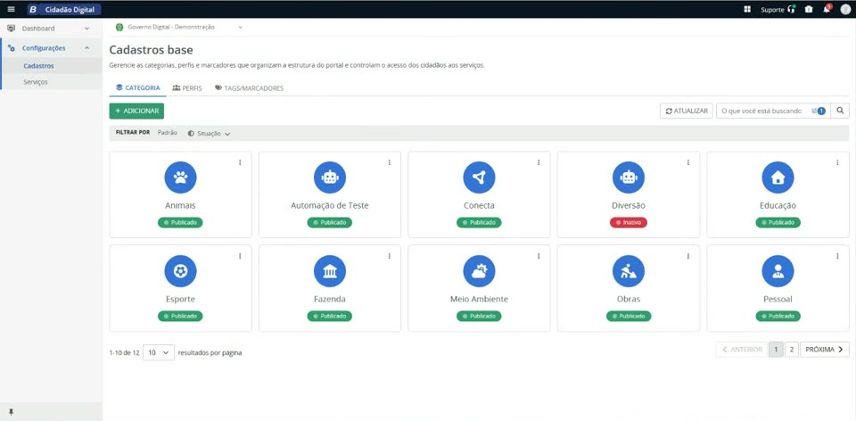Click the ADICIONAR button

[x=136, y=111]
